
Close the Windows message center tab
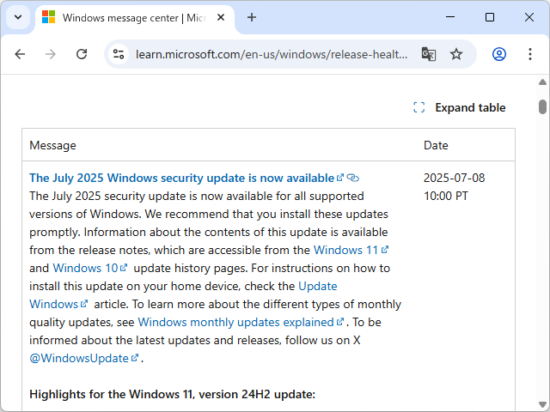[221, 17]
